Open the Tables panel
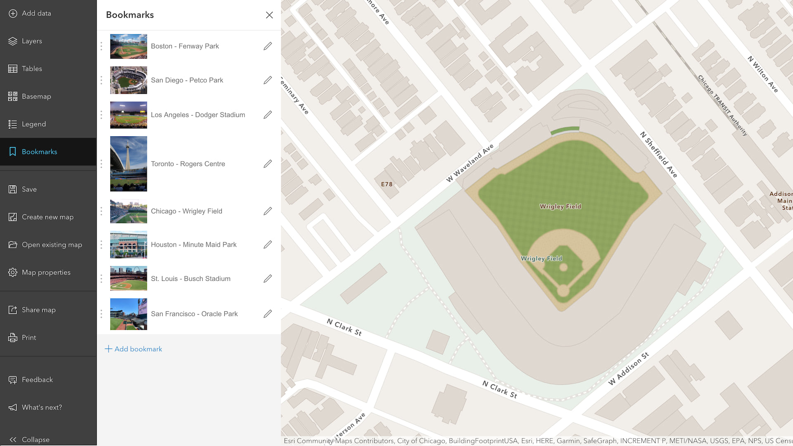The image size is (793, 446). (x=32, y=69)
